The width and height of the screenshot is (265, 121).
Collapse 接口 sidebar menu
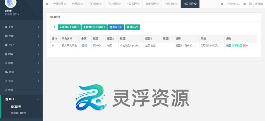[x=21, y=99]
